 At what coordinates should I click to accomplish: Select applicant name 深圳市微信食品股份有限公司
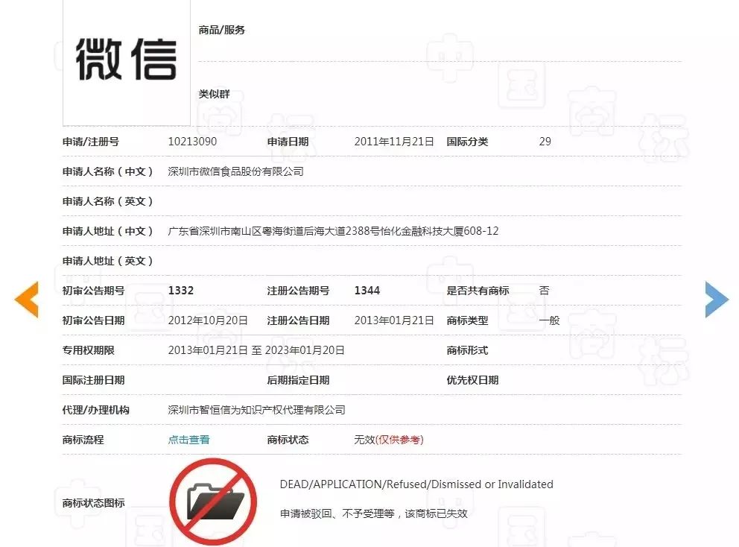235,171
